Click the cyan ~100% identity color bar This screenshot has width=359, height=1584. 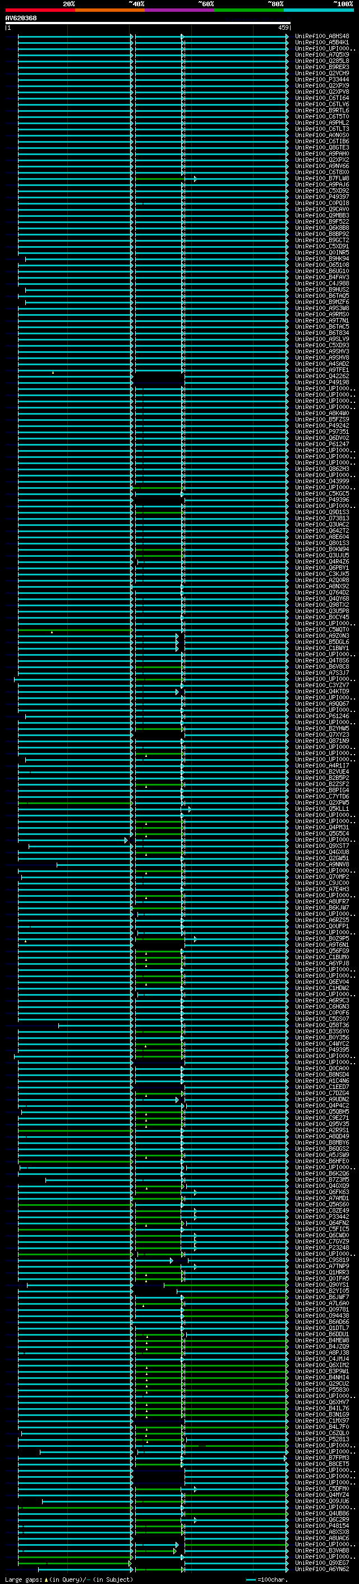click(319, 10)
